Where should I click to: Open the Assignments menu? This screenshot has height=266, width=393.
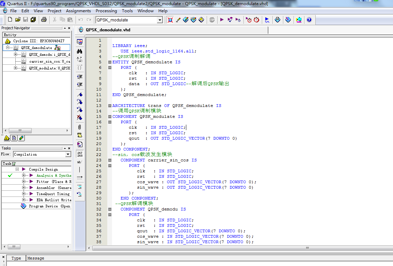[78, 11]
